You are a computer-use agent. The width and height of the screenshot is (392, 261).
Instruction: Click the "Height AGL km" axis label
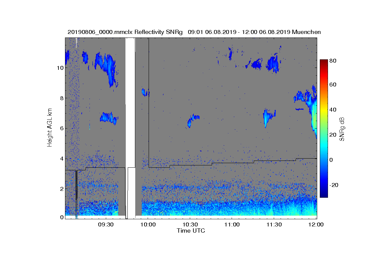click(x=50, y=128)
